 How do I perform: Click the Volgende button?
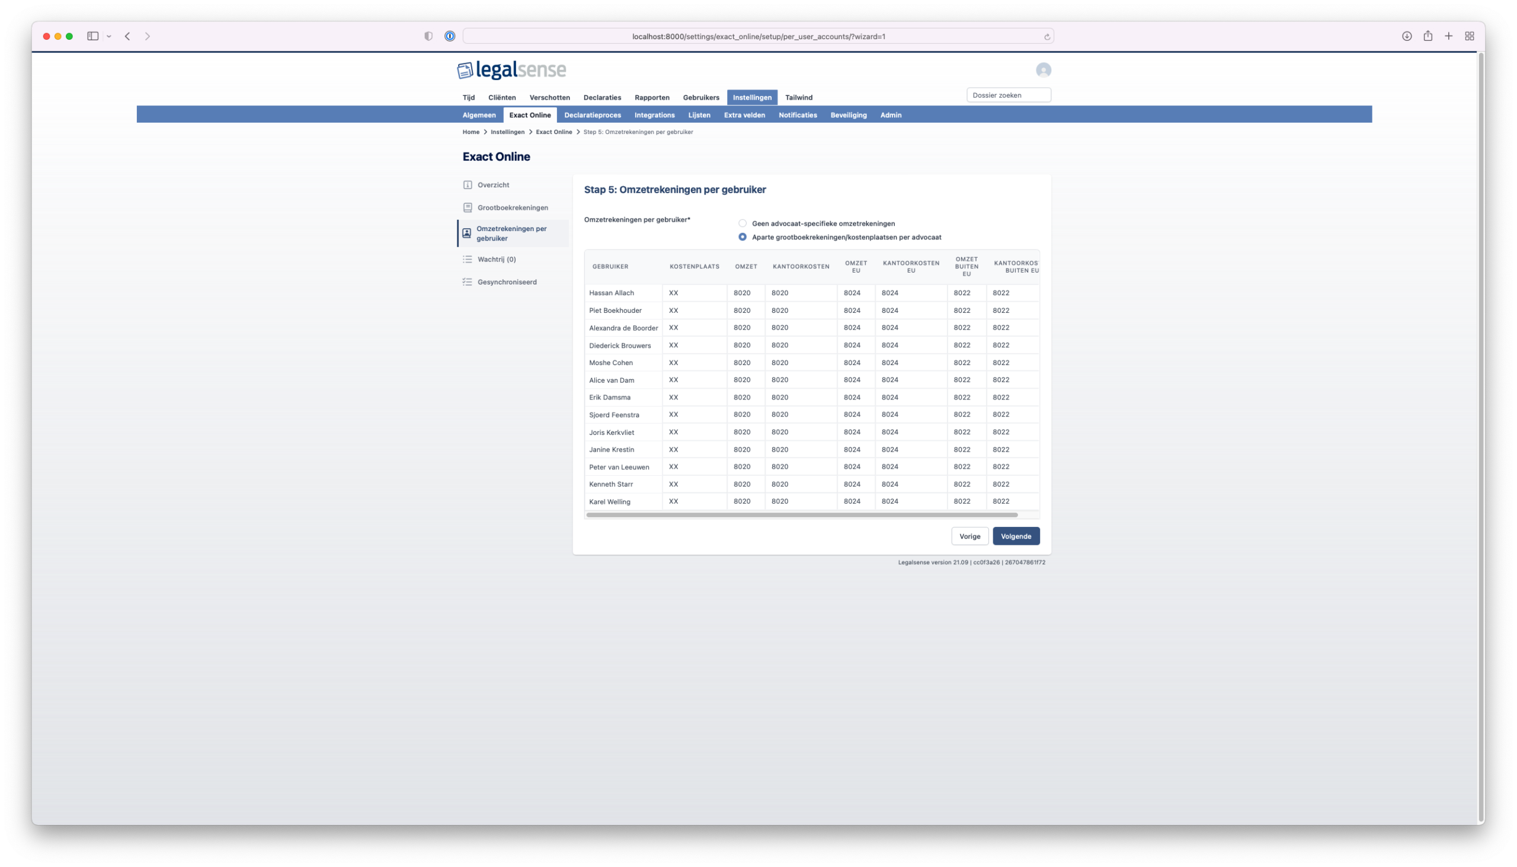pyautogui.click(x=1016, y=536)
